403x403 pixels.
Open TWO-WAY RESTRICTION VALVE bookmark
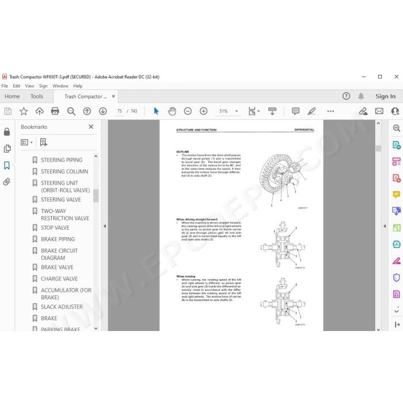pos(65,215)
